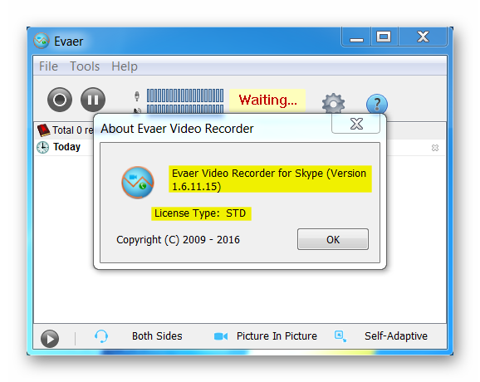The width and height of the screenshot is (480, 382).
Task: Choose Self-Adaptive resolution option
Action: [x=396, y=336]
